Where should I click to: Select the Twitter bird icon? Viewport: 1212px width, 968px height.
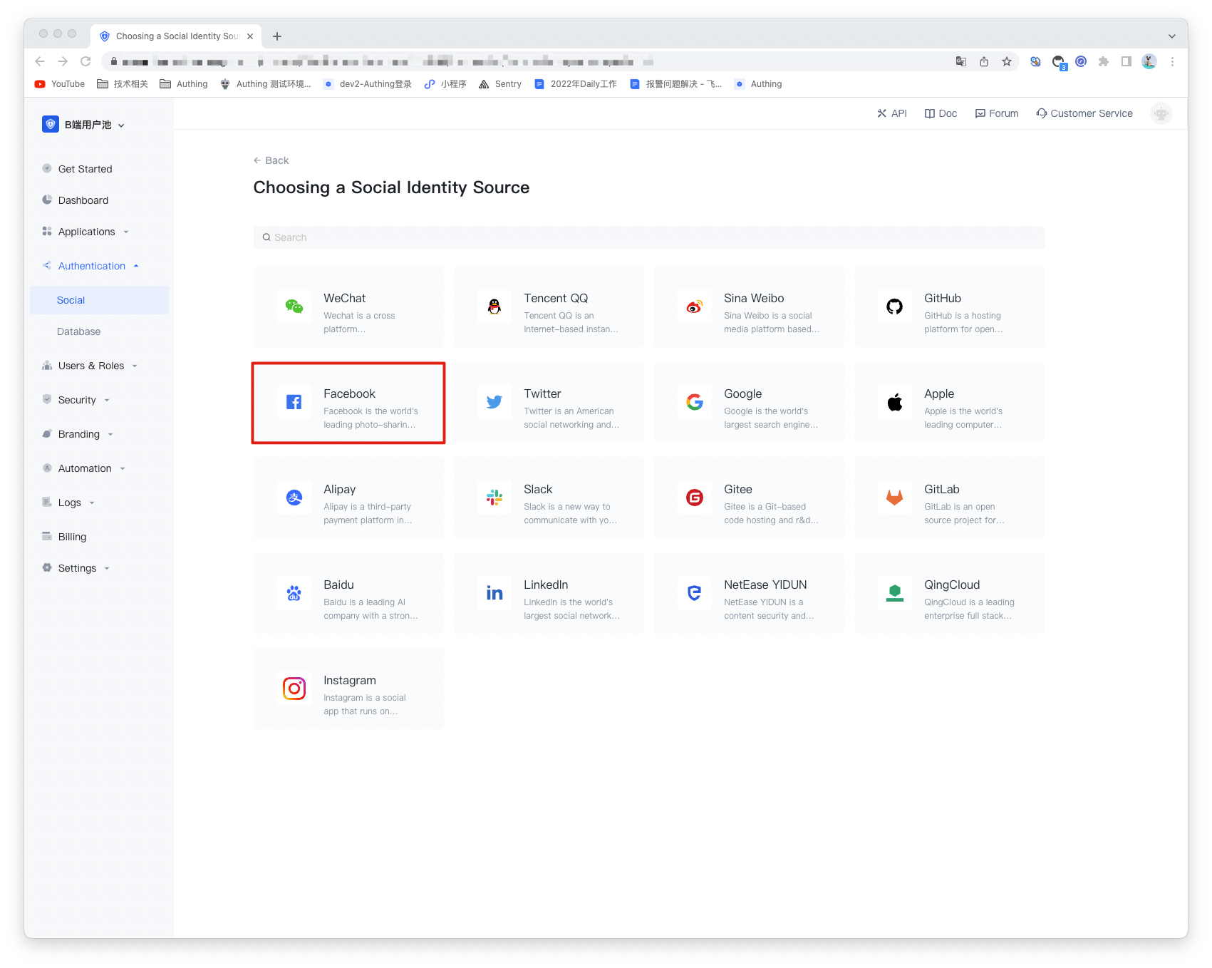pyautogui.click(x=494, y=403)
